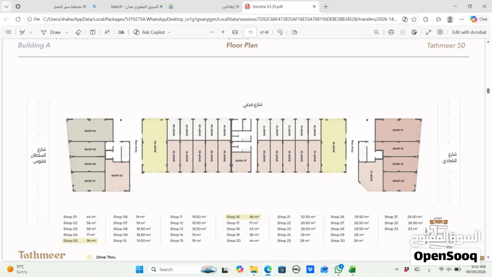Show hidden system tray icons chevron
Viewport: 492px width, 277px height.
point(396,269)
